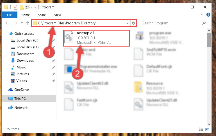Expand the address bar history dropdown
216x136 pixels.
coord(128,23)
